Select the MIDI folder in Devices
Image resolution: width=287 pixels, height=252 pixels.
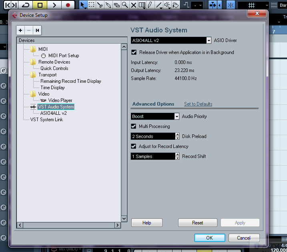[43, 49]
